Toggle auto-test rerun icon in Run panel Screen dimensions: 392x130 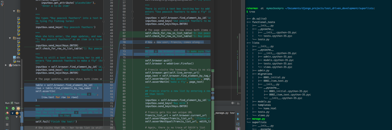[7, 118]
